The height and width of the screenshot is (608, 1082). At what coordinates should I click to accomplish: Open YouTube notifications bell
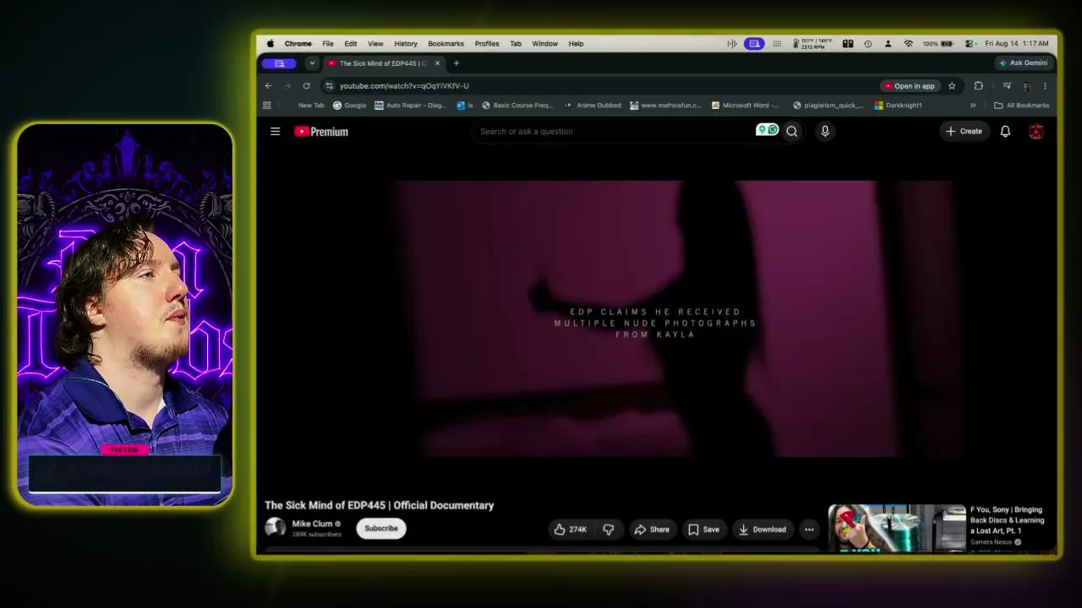pos(1005,131)
